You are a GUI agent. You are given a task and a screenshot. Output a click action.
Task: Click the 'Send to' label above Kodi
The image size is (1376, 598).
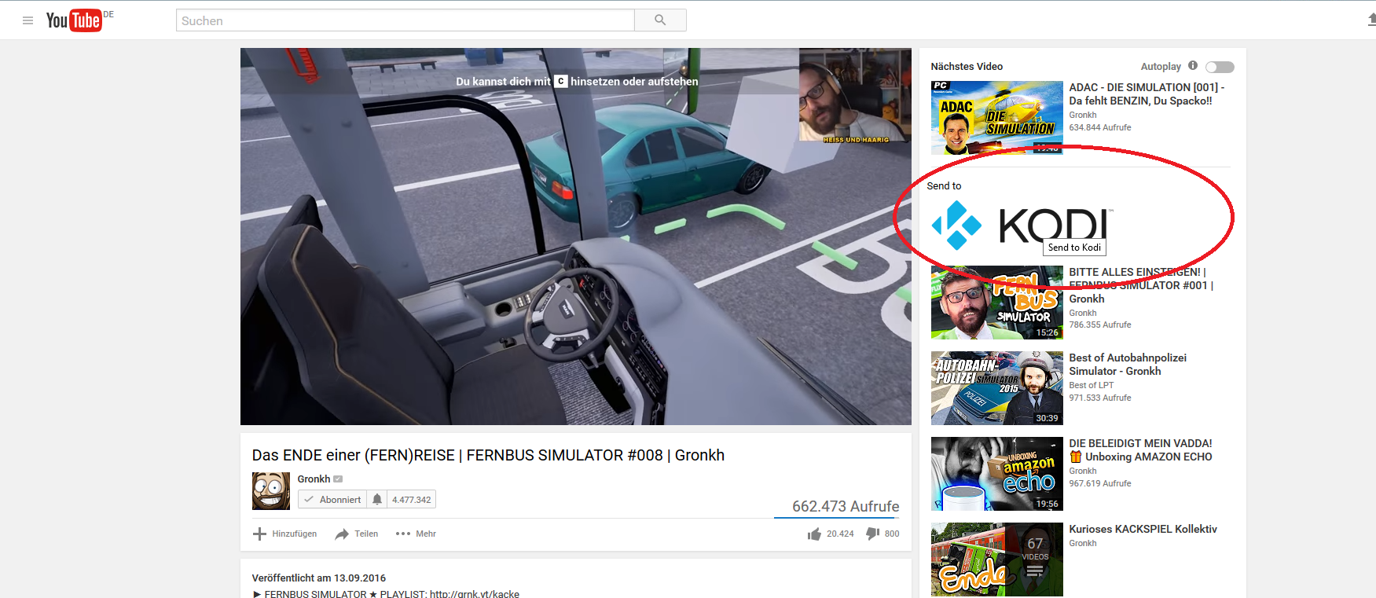[x=944, y=186]
